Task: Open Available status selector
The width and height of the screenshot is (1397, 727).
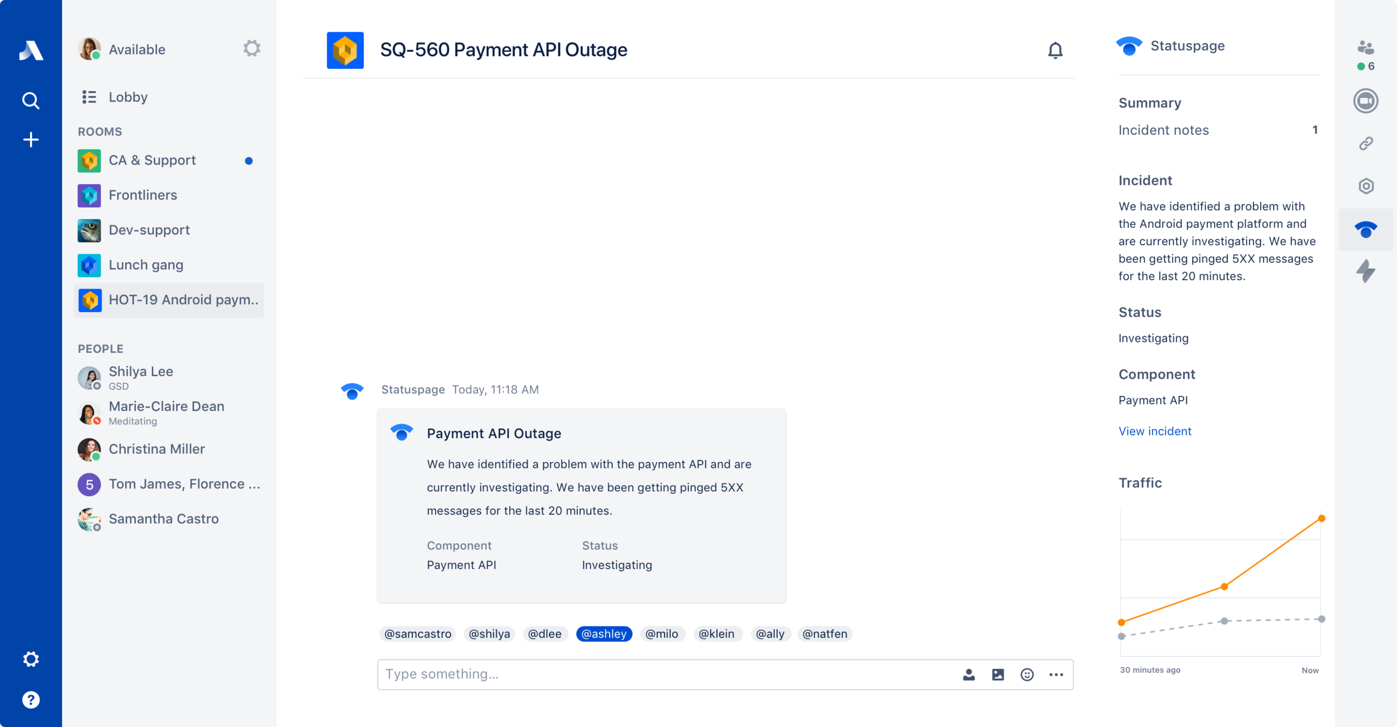Action: coord(136,50)
